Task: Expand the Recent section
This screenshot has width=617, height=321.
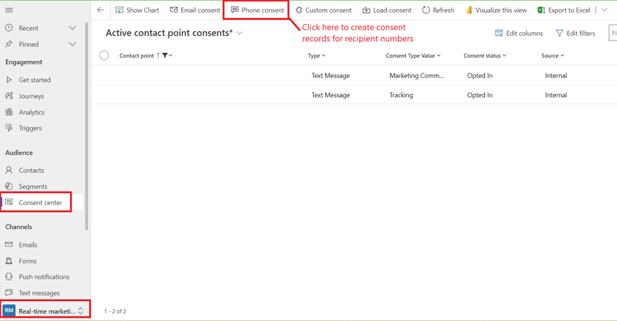Action: (72, 28)
